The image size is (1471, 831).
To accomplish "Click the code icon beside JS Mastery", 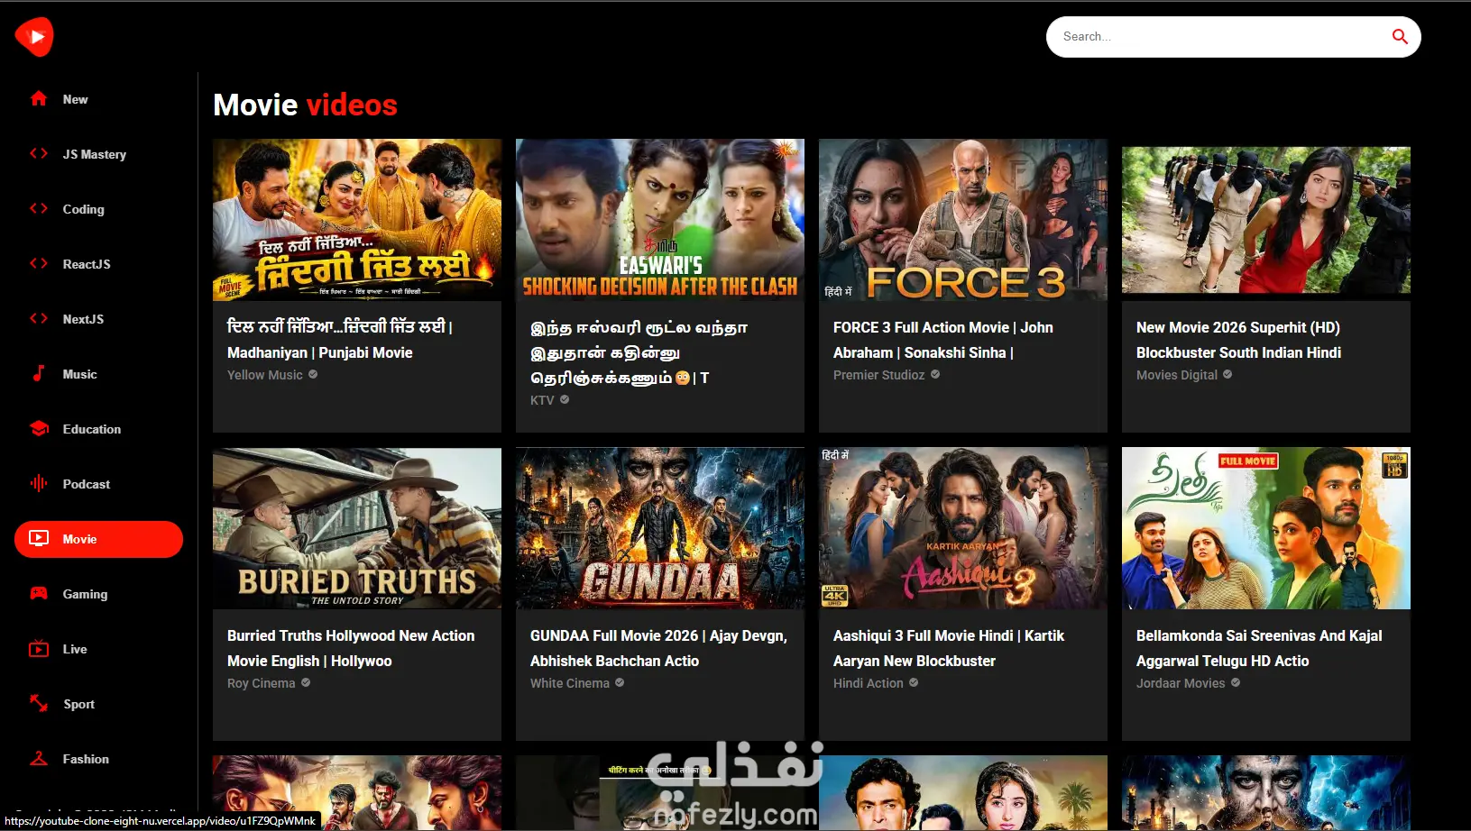I will (39, 154).
